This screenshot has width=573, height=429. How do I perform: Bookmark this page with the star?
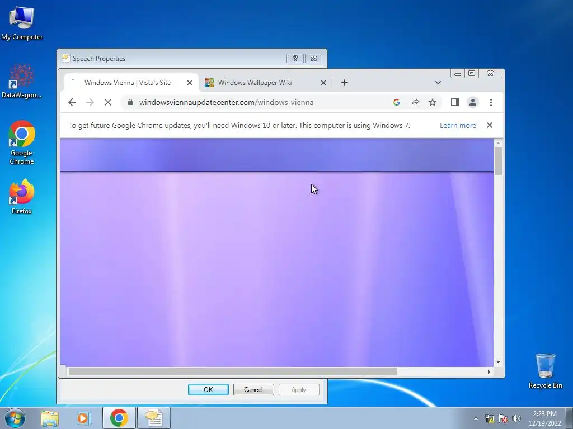[433, 103]
